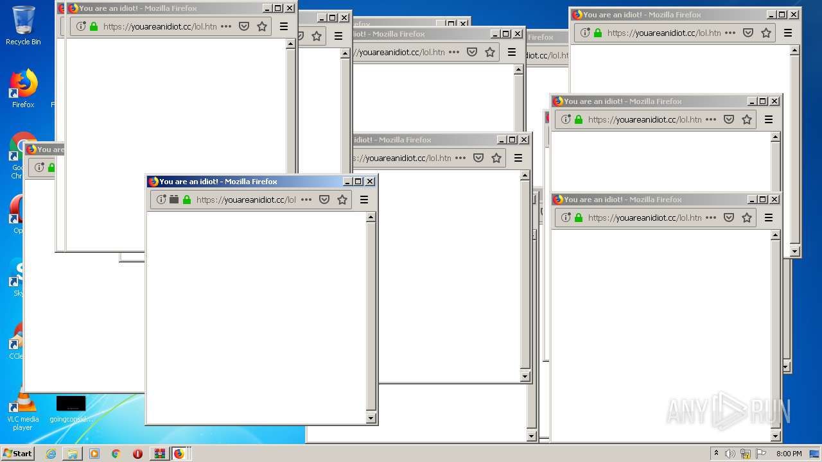Click the Show desktop button
Image resolution: width=822 pixels, height=462 pixels.
[816, 454]
